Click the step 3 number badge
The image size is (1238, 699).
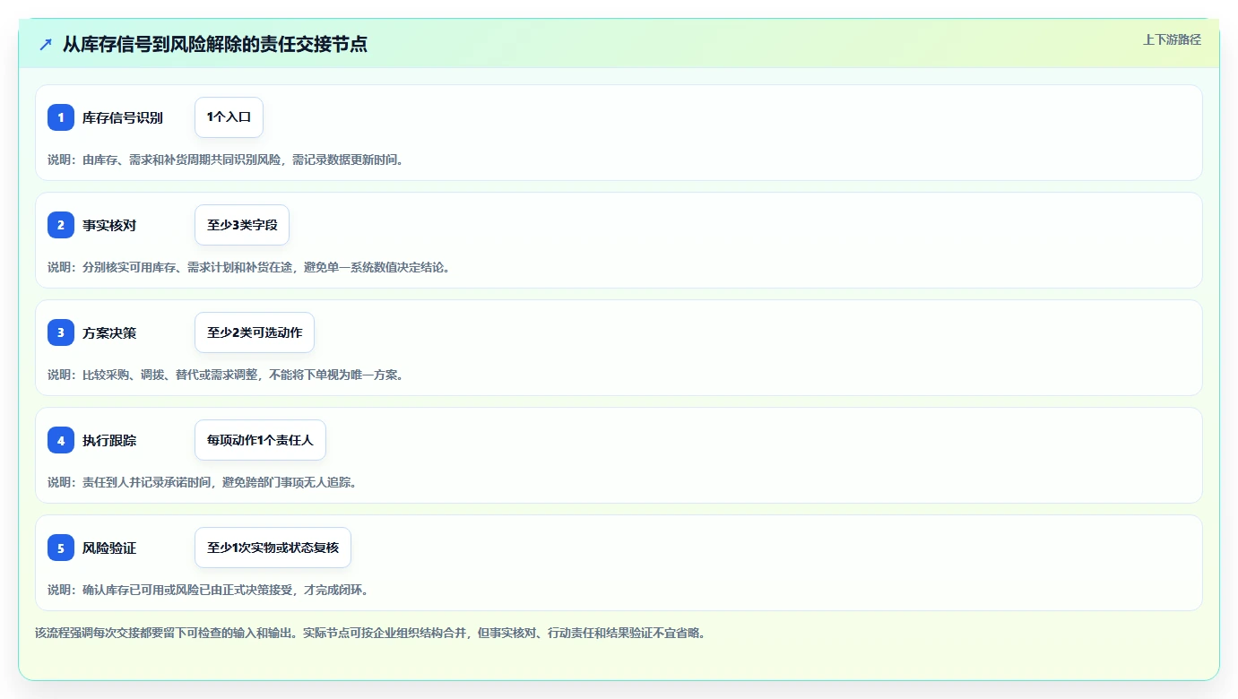(61, 332)
